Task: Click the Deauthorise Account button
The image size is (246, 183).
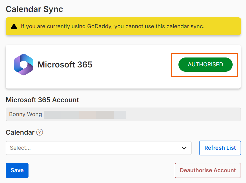Action: click(x=208, y=170)
